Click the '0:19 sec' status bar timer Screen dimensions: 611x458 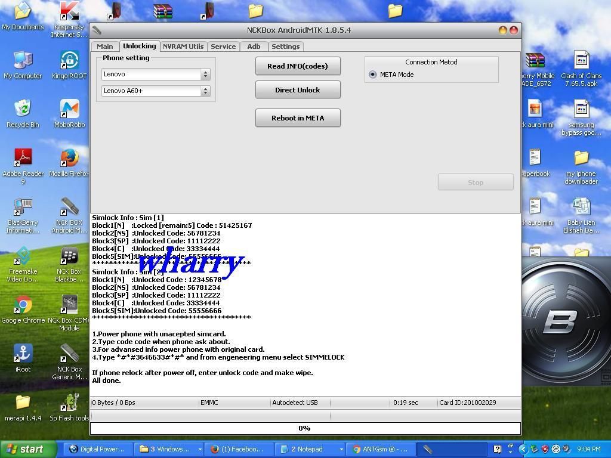pyautogui.click(x=405, y=403)
